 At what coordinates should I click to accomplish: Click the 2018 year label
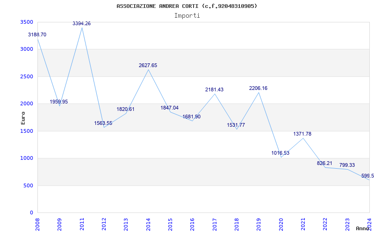coord(237,224)
